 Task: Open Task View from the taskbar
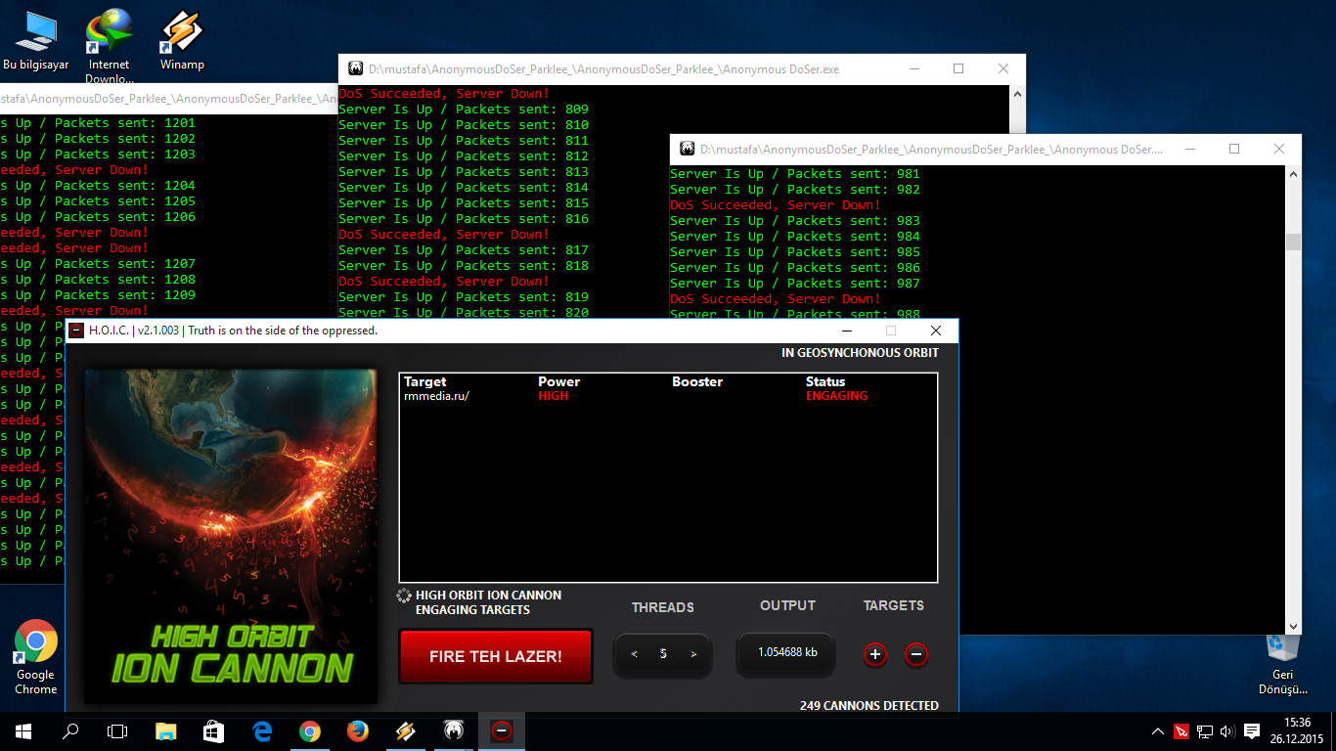[x=117, y=730]
